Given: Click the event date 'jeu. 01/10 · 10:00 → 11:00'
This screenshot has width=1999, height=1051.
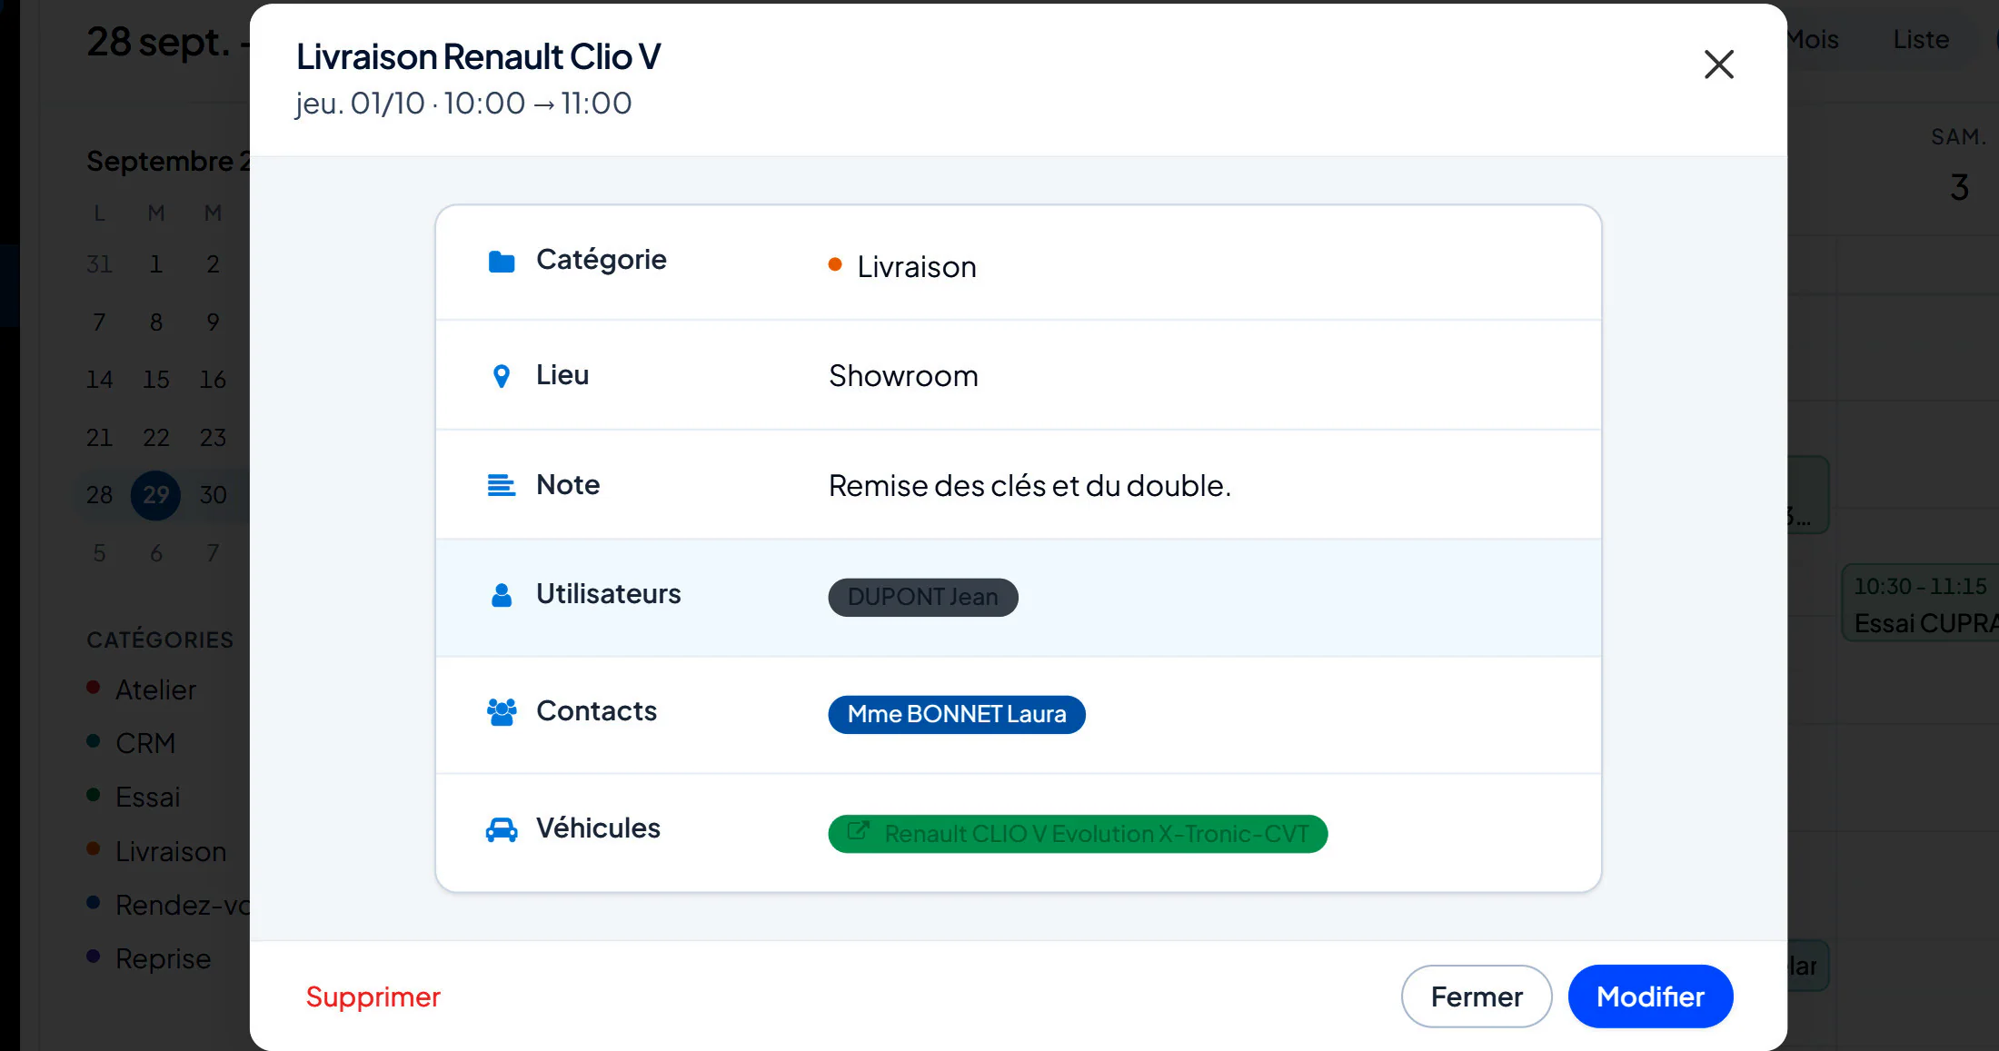Looking at the screenshot, I should pos(463,104).
